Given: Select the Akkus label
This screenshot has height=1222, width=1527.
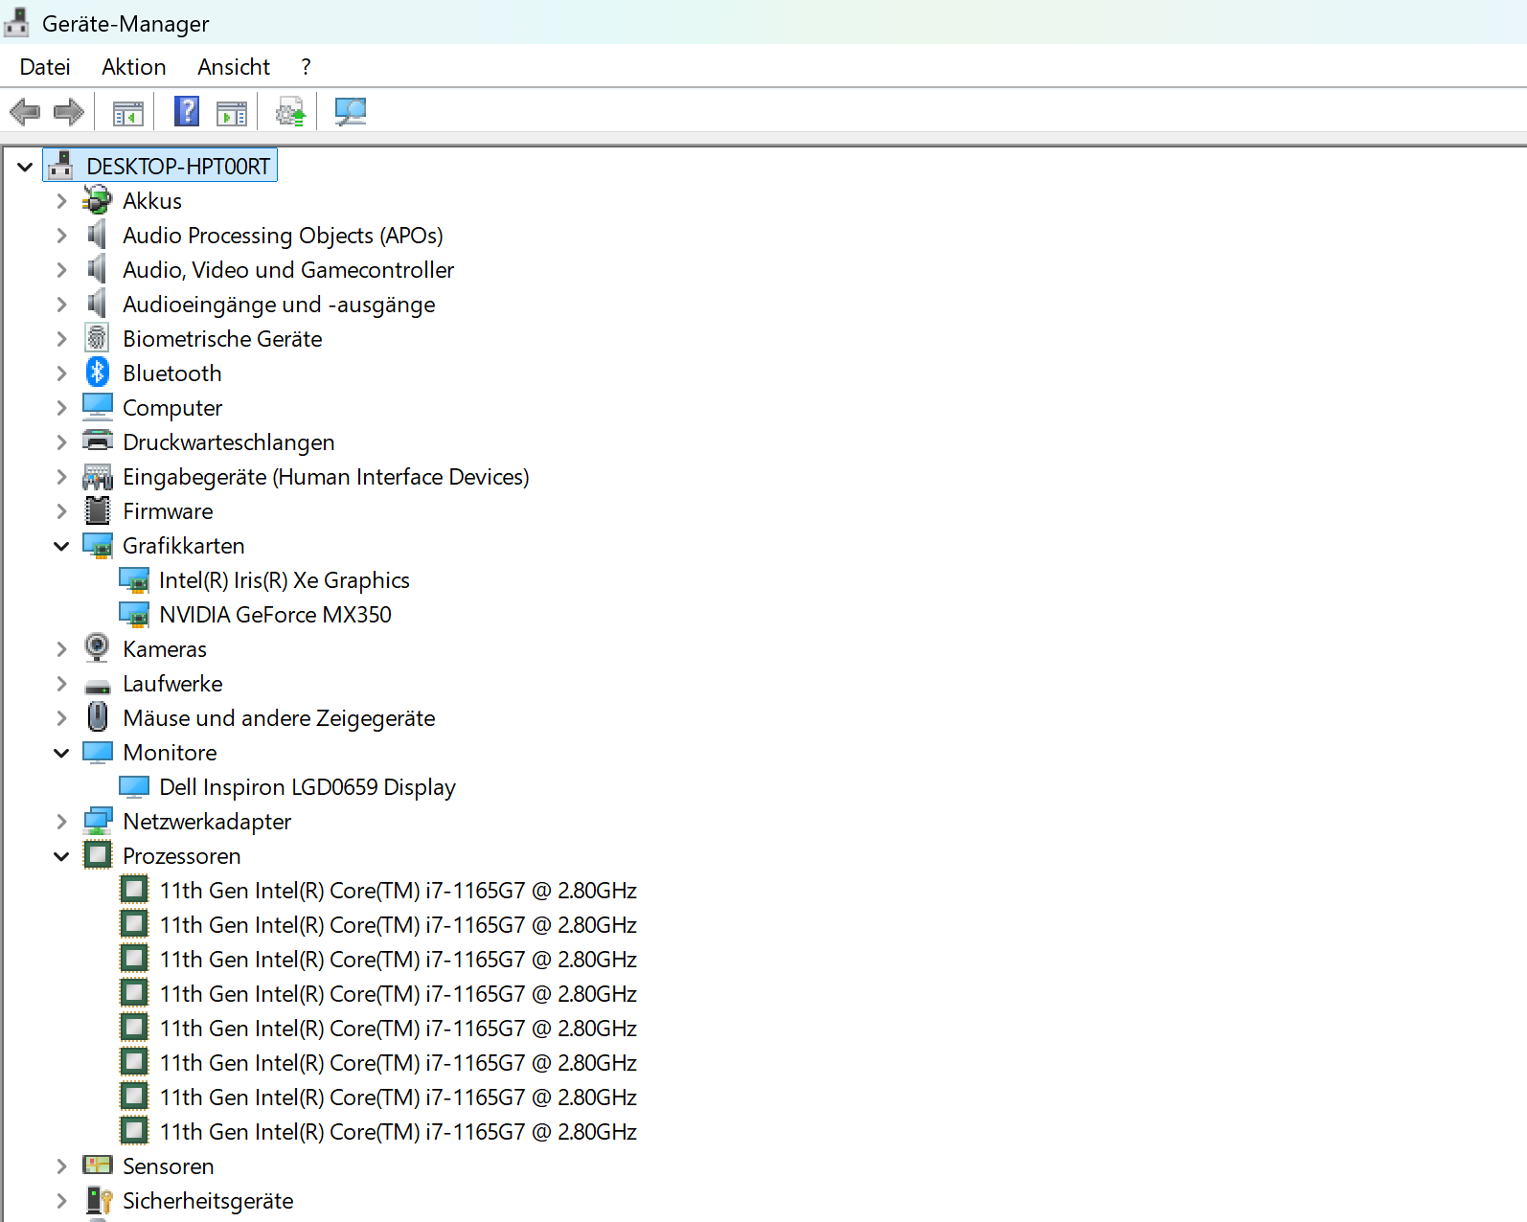Looking at the screenshot, I should [x=152, y=201].
